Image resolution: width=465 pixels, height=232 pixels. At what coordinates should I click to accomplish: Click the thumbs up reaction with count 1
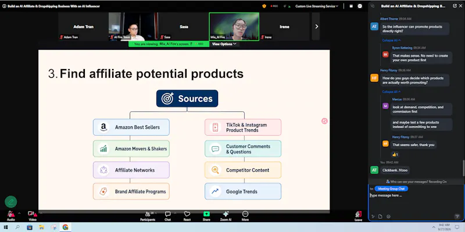pos(395,154)
